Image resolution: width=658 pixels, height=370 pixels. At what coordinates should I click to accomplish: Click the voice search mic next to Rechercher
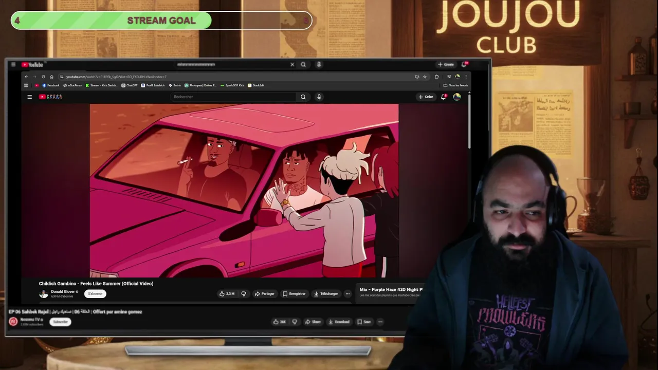tap(319, 97)
